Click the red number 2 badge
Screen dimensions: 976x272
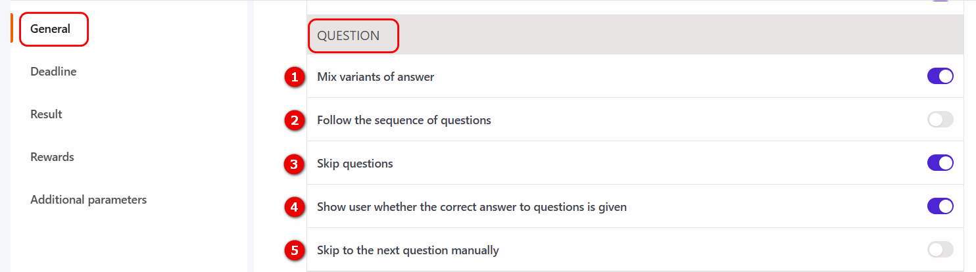295,120
